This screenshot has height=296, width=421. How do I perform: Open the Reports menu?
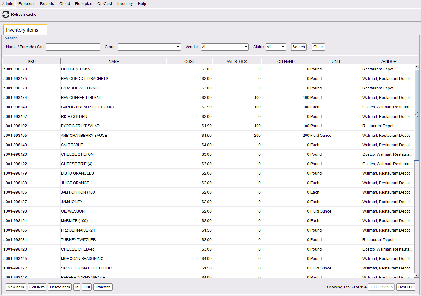(x=47, y=4)
